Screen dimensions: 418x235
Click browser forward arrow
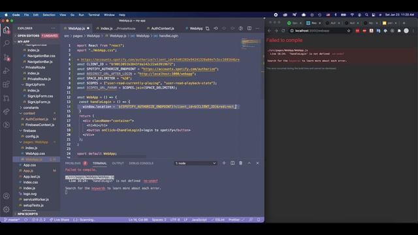coord(276,31)
